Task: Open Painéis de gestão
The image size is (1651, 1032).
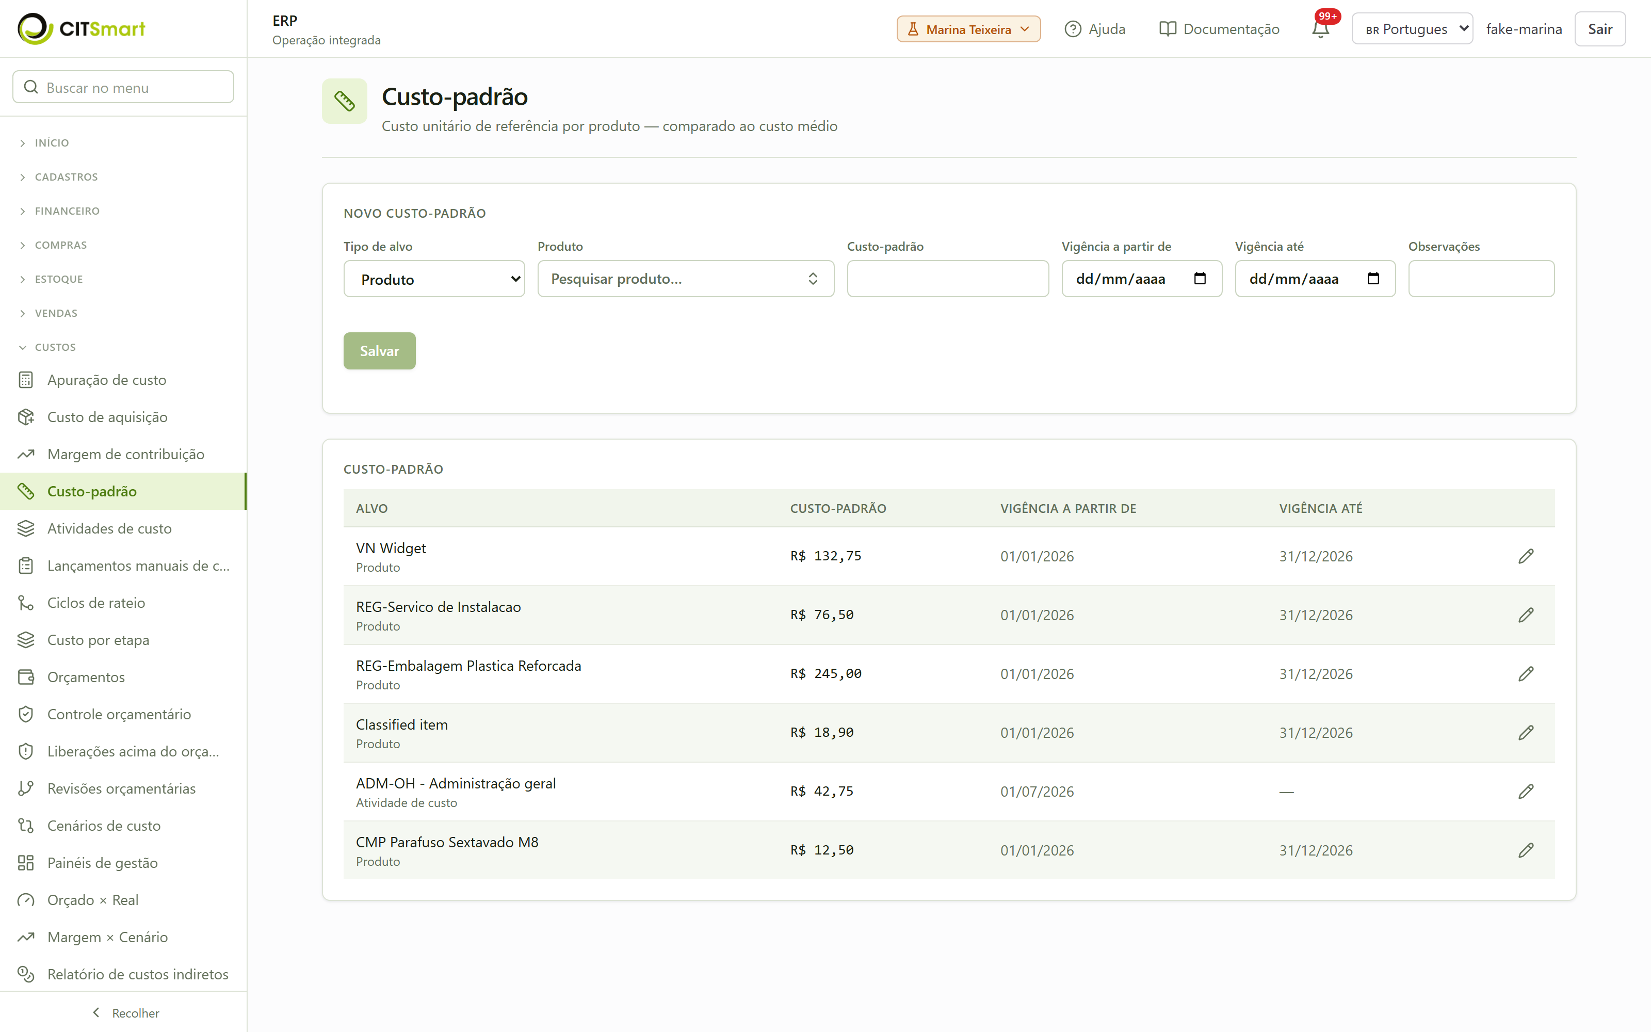Action: coord(123,863)
